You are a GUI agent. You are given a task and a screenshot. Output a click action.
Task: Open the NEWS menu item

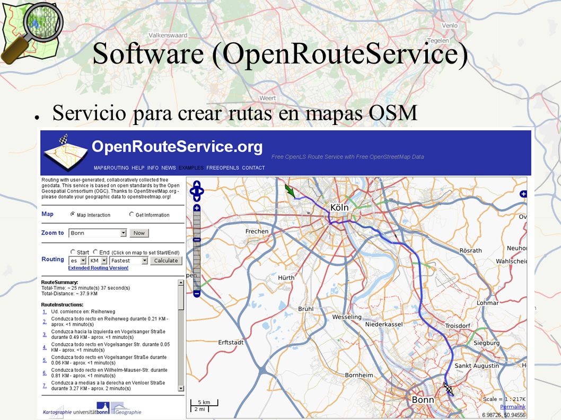[x=169, y=168]
